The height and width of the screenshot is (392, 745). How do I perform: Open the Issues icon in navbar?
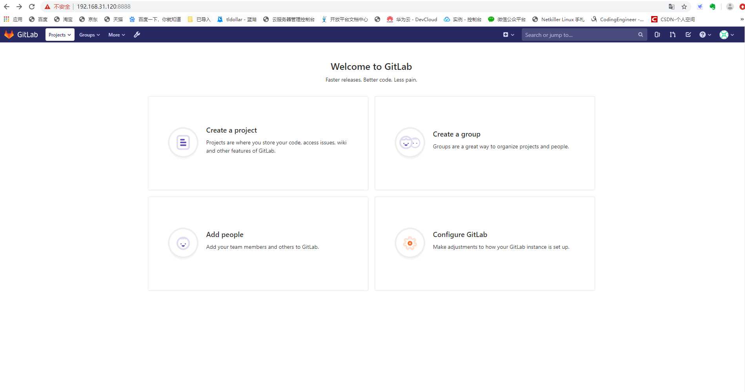[x=657, y=35]
